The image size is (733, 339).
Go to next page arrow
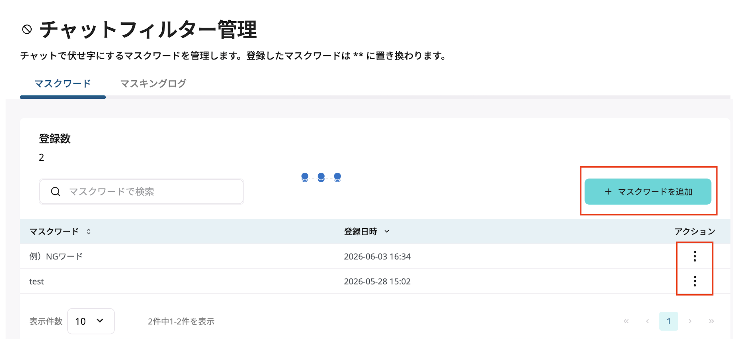(690, 321)
